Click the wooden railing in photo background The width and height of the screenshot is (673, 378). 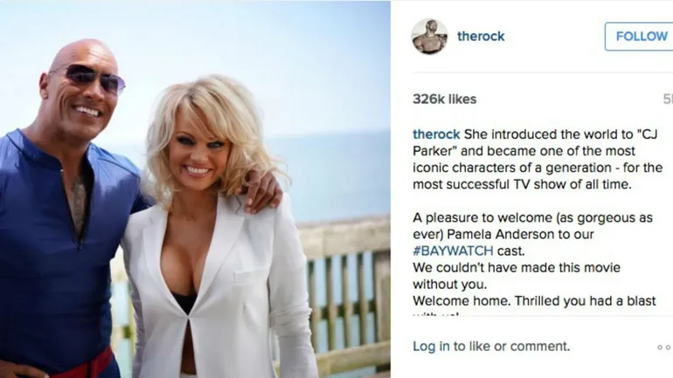pos(343,292)
